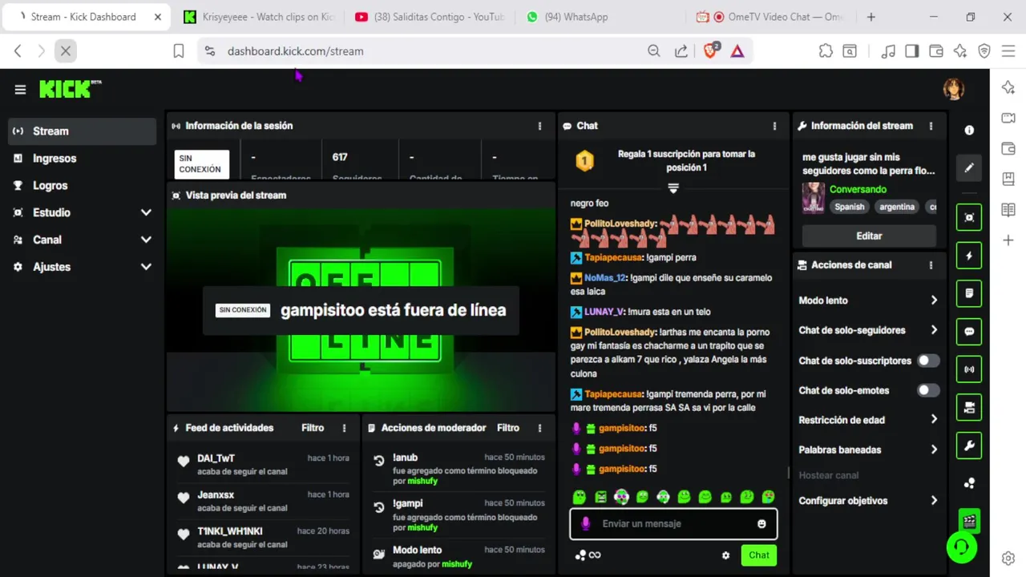Screen dimensions: 1026x577
Task: Click the Spanish language tag
Action: click(850, 207)
